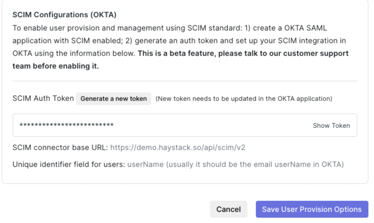Click the bold beta feature warning text
The height and width of the screenshot is (223, 374).
point(243,53)
